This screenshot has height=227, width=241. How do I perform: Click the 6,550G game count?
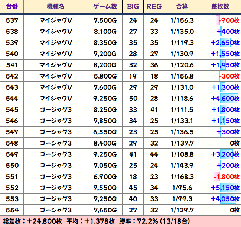tap(105, 132)
